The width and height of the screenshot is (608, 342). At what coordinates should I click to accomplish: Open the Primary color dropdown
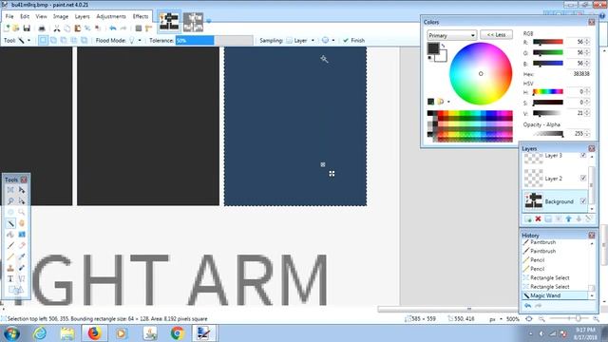coord(452,35)
